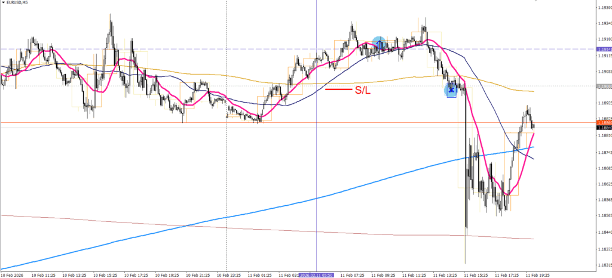Click the blue X trade exit marker
Screen dimensions: 612x278
point(451,90)
